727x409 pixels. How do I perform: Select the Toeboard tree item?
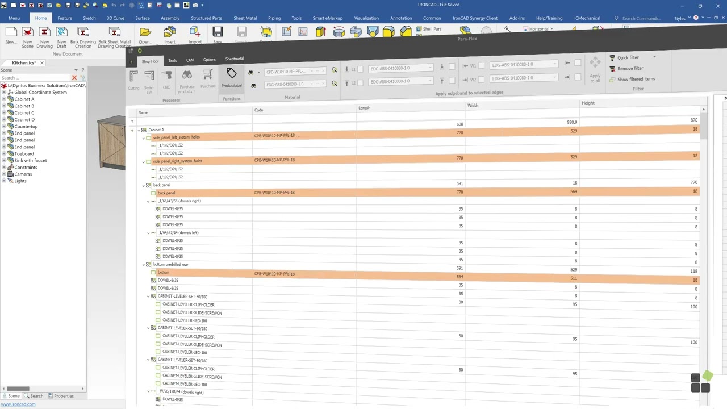[24, 154]
